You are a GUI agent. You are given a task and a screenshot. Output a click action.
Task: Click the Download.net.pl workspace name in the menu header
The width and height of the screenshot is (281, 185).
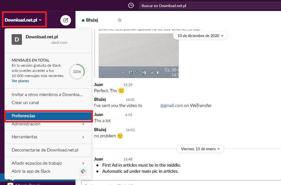(x=42, y=37)
